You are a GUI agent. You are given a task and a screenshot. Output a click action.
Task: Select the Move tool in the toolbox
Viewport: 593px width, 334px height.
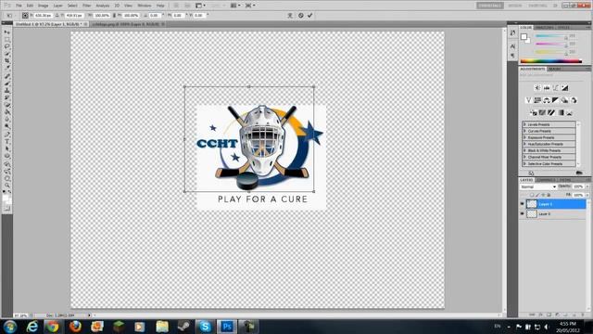coord(7,32)
